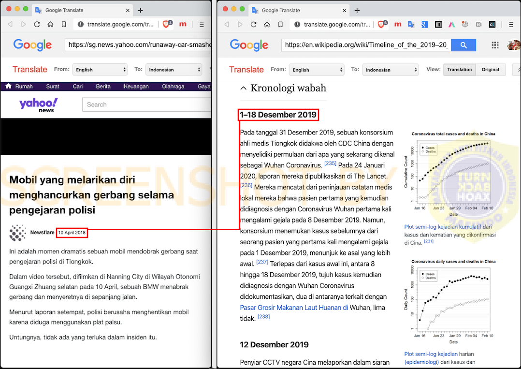Screen dimensions: 521x369
Task: Open the Google account avatar
Action: (x=514, y=45)
